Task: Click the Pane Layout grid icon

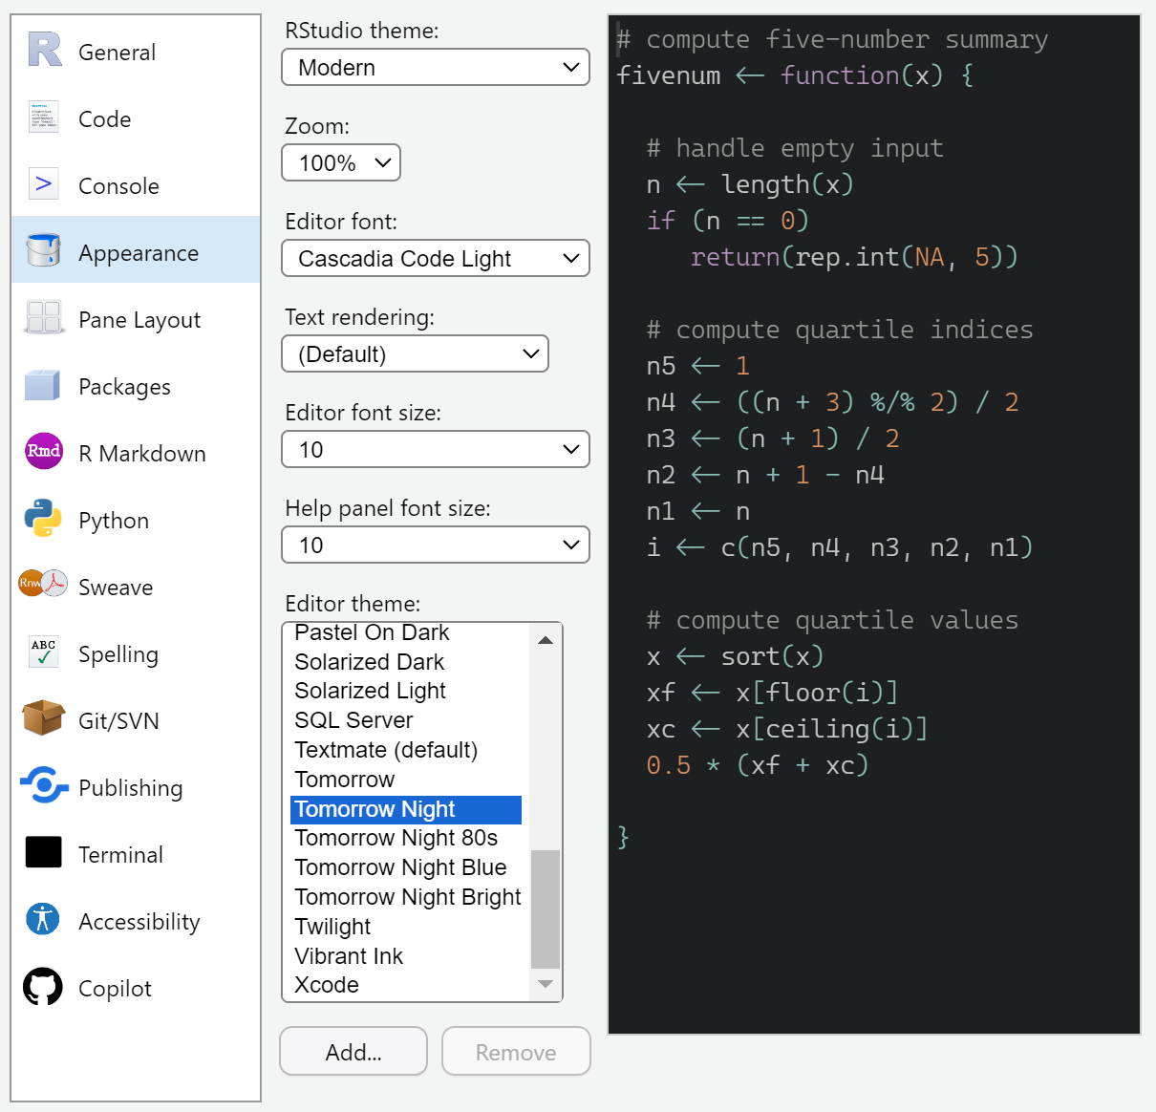Action: coord(44,318)
